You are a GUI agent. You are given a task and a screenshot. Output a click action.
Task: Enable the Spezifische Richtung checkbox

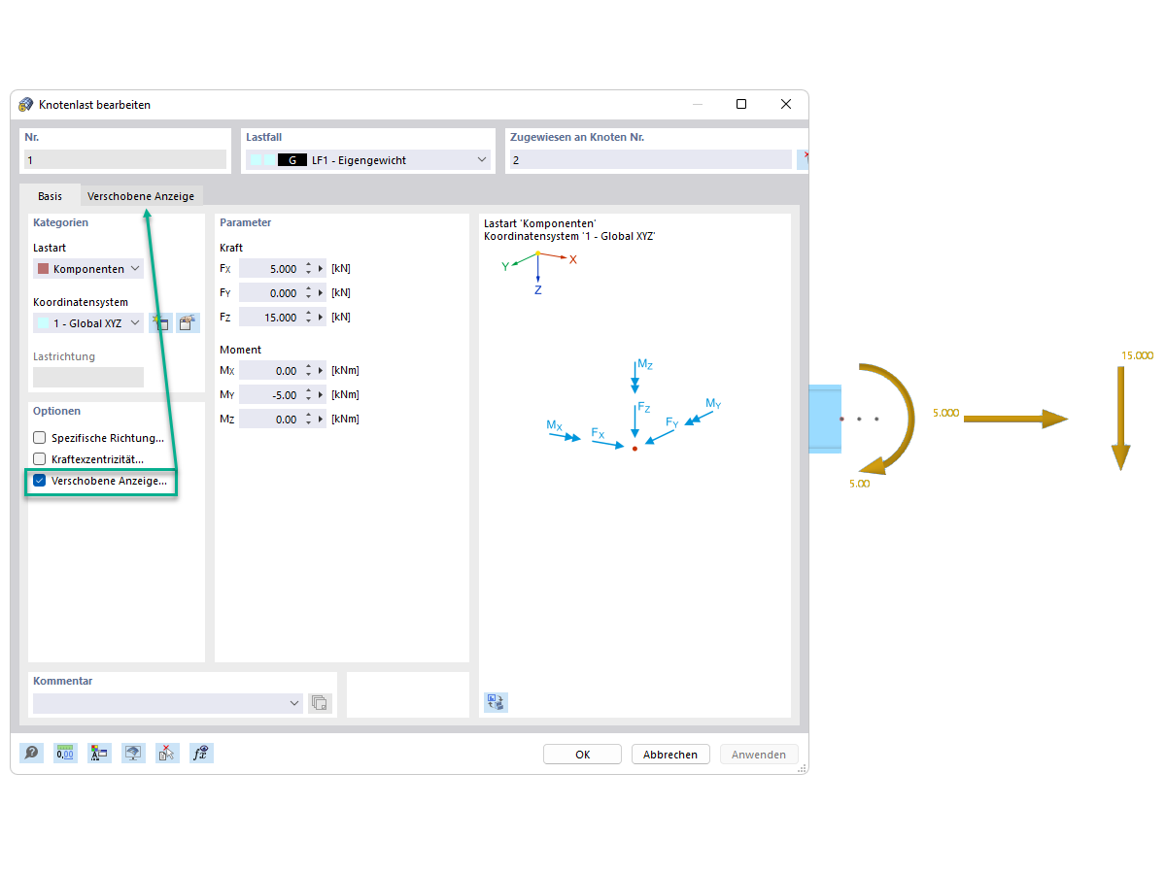(x=40, y=438)
